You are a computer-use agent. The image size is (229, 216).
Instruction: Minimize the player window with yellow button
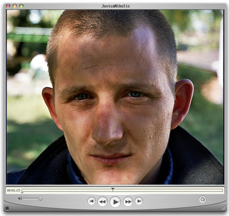15,6
